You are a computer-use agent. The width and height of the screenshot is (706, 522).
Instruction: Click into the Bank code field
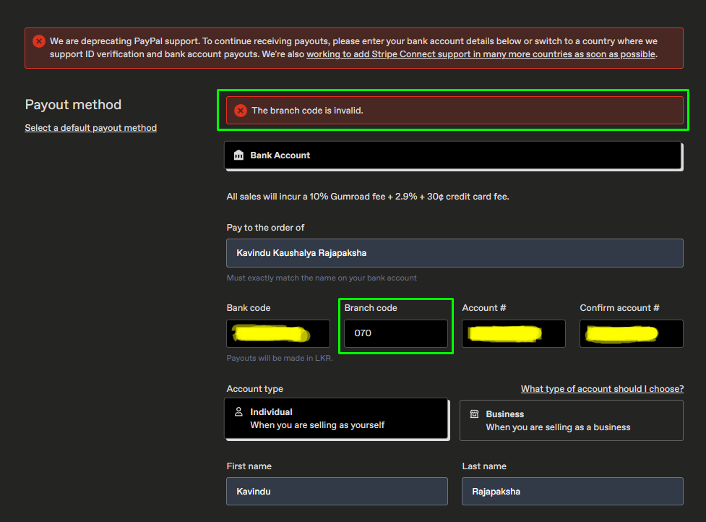click(x=277, y=334)
